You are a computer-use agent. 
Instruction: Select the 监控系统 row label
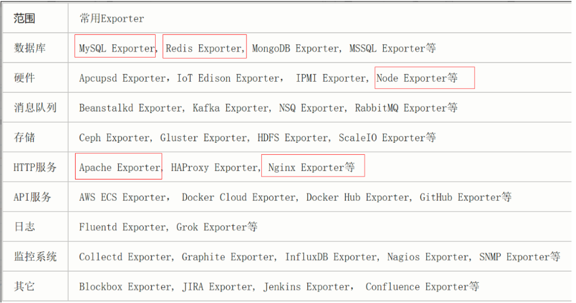click(35, 256)
